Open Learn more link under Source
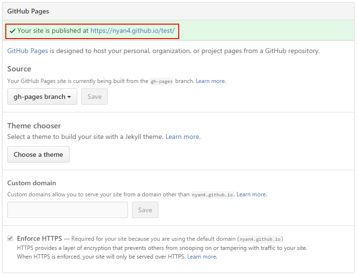This screenshot has width=357, height=275. click(210, 81)
